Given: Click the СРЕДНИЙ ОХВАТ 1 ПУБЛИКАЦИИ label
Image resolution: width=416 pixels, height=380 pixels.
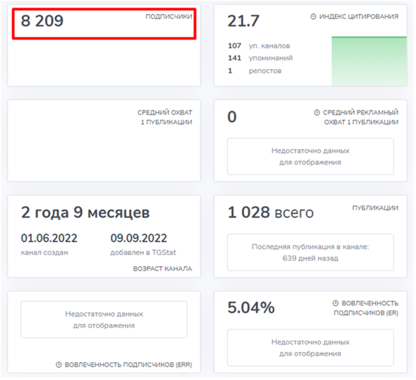Looking at the screenshot, I should 165,117.
